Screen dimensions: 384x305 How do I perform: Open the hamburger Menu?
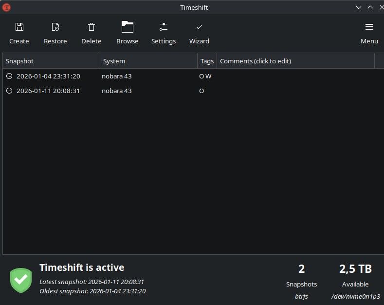pos(369,27)
